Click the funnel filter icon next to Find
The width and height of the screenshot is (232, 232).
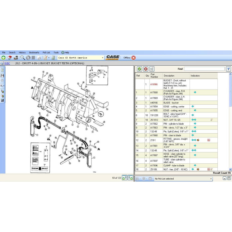(228, 69)
